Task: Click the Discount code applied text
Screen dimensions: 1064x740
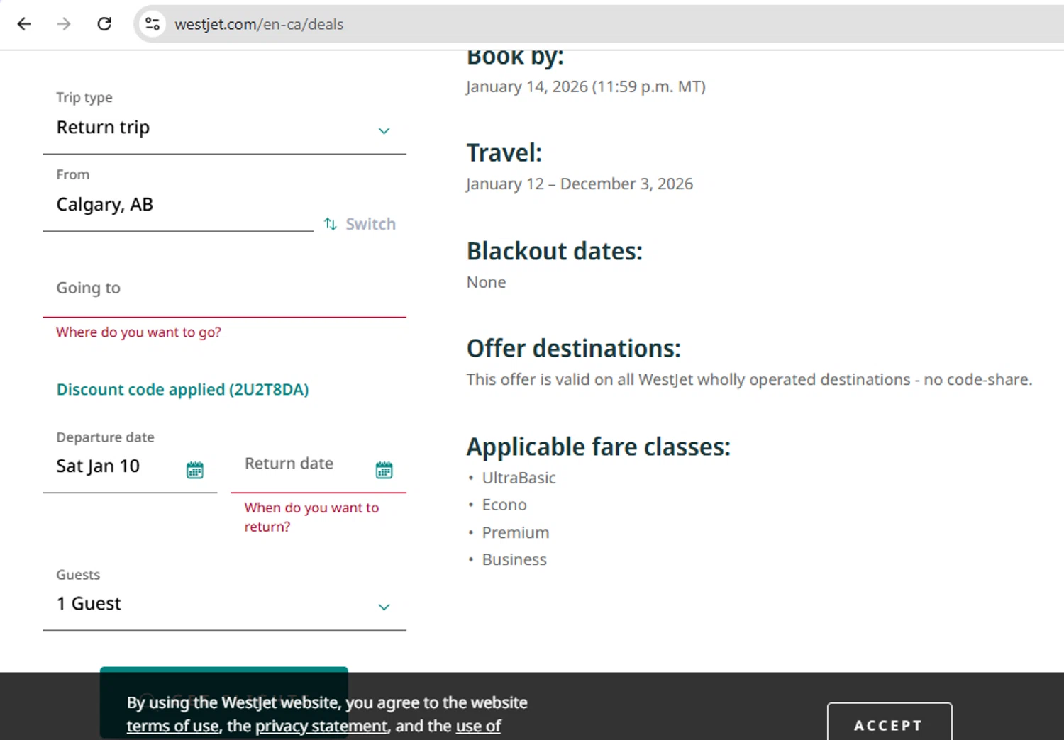Action: click(182, 390)
